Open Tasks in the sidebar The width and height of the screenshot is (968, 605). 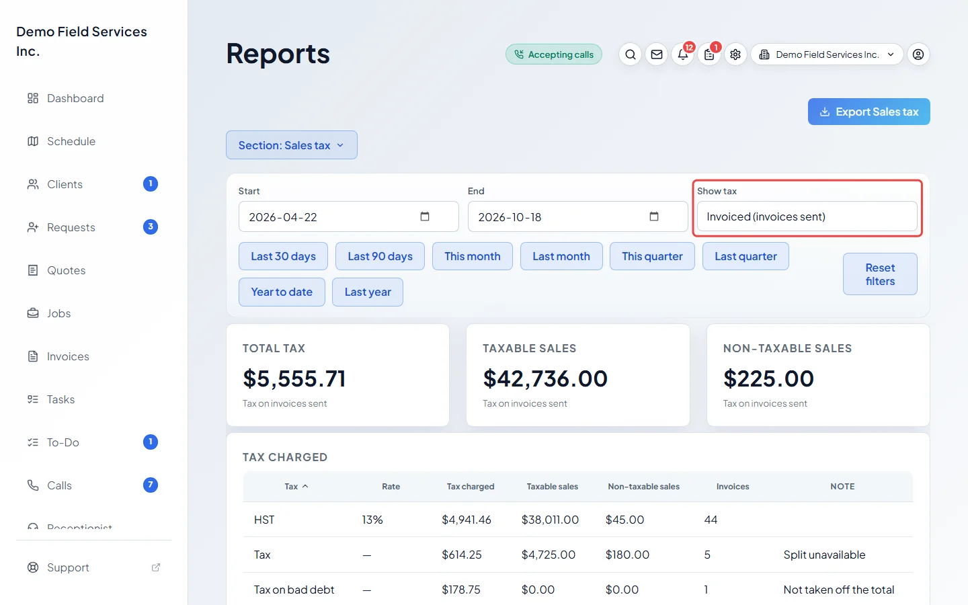tap(94, 399)
